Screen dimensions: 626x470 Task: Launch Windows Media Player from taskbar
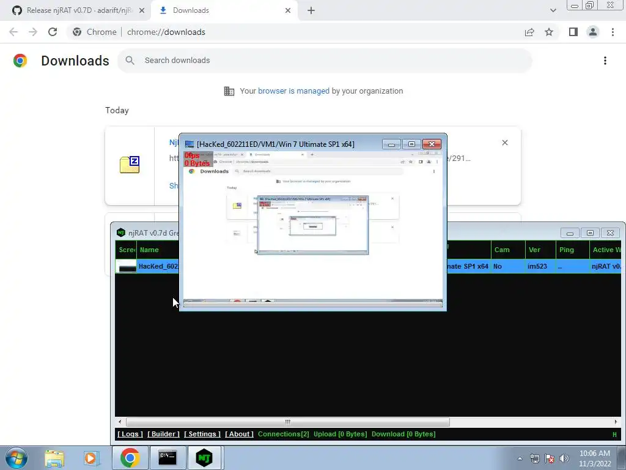[x=92, y=458]
